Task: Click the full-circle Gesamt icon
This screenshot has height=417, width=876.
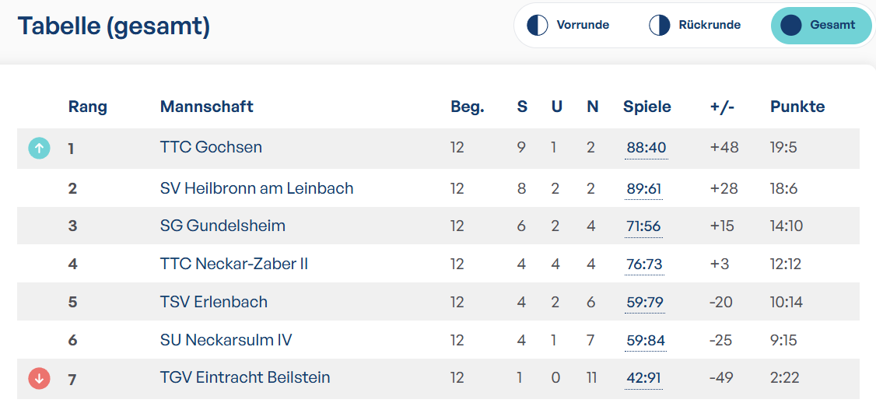Action: tap(791, 25)
